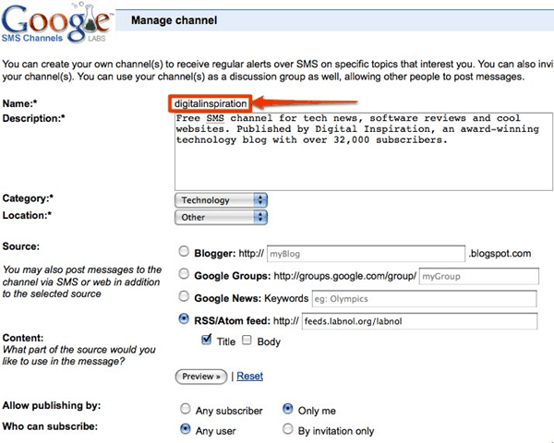Choose Only me for publishing
The width and height of the screenshot is (554, 443).
click(x=288, y=409)
